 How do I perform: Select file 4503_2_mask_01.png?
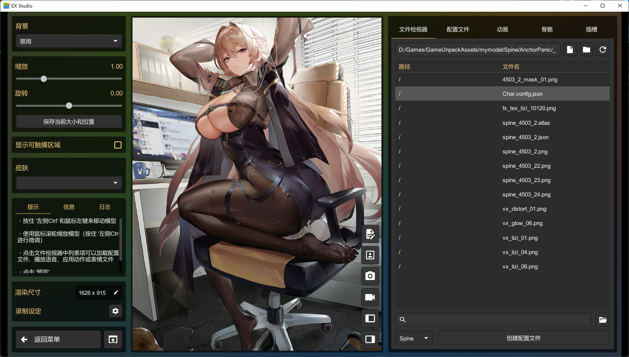(x=502, y=80)
